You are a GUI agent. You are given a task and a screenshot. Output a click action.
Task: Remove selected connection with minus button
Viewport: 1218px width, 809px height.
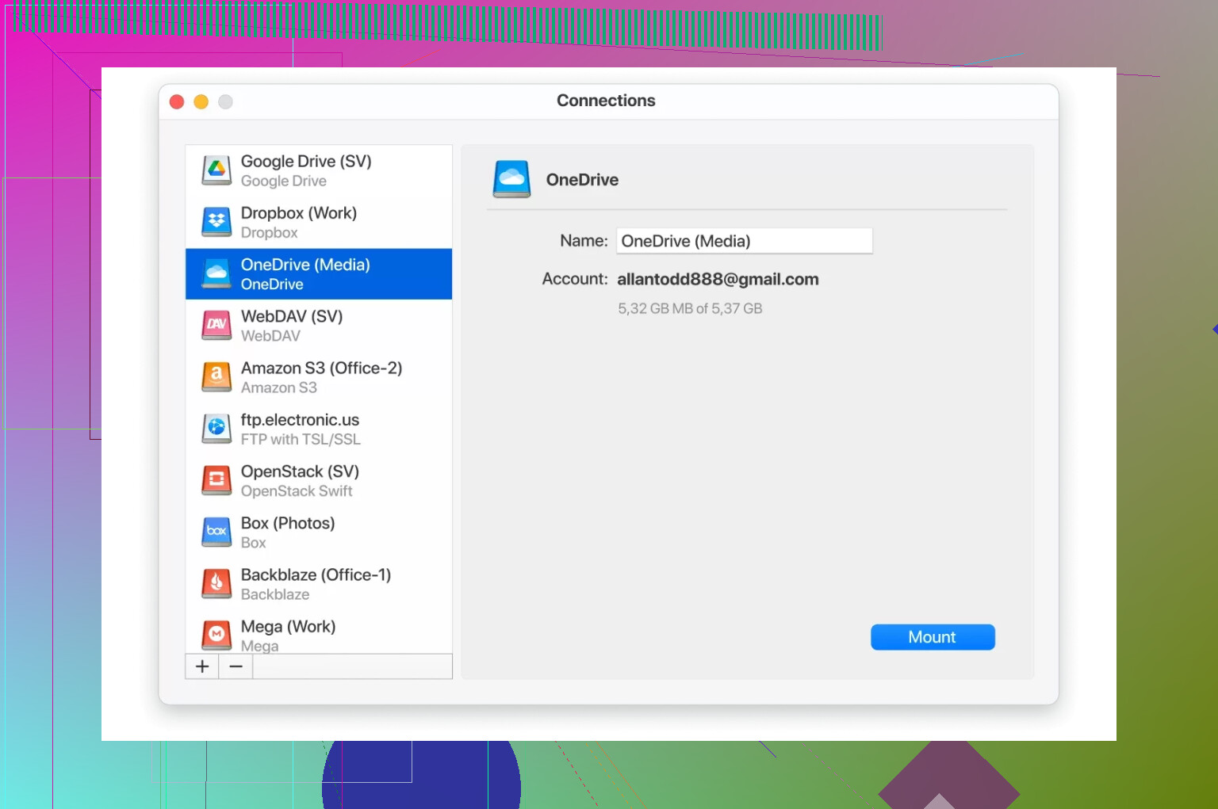coord(236,666)
